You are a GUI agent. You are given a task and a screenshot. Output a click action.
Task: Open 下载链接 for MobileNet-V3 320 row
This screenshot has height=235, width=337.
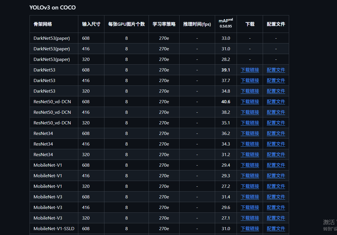pyautogui.click(x=250, y=218)
